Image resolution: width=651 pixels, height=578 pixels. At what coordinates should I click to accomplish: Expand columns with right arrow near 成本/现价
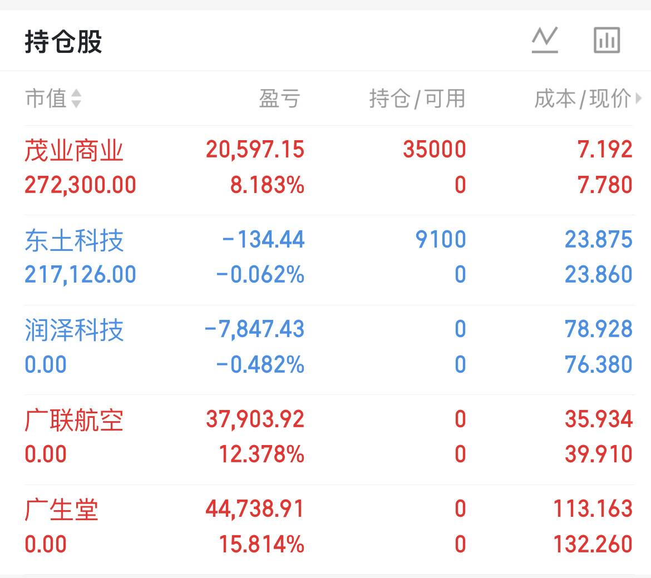(639, 99)
